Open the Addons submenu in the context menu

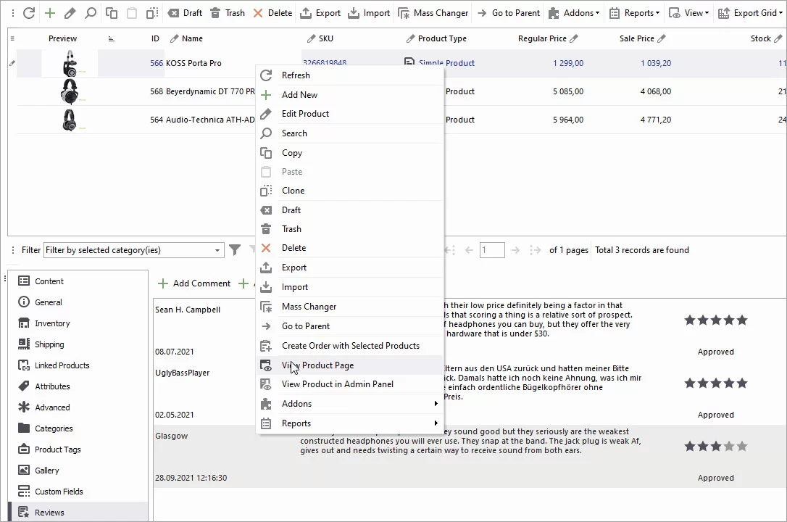(x=351, y=404)
